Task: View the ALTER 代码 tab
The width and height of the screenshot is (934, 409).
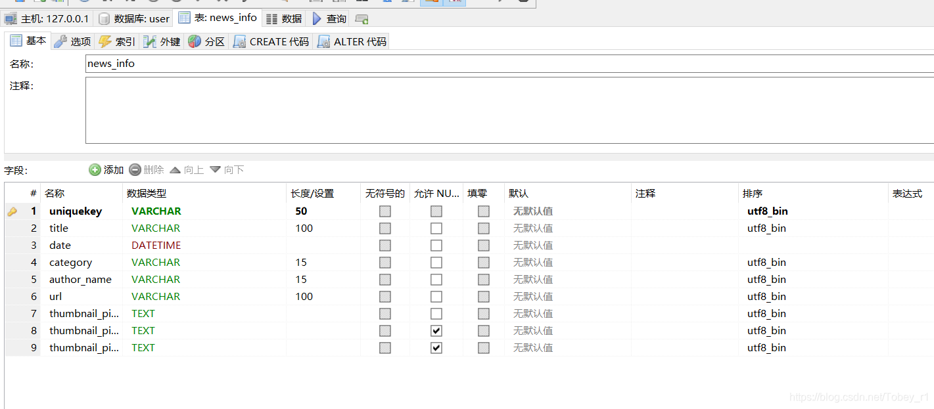Action: tap(352, 41)
